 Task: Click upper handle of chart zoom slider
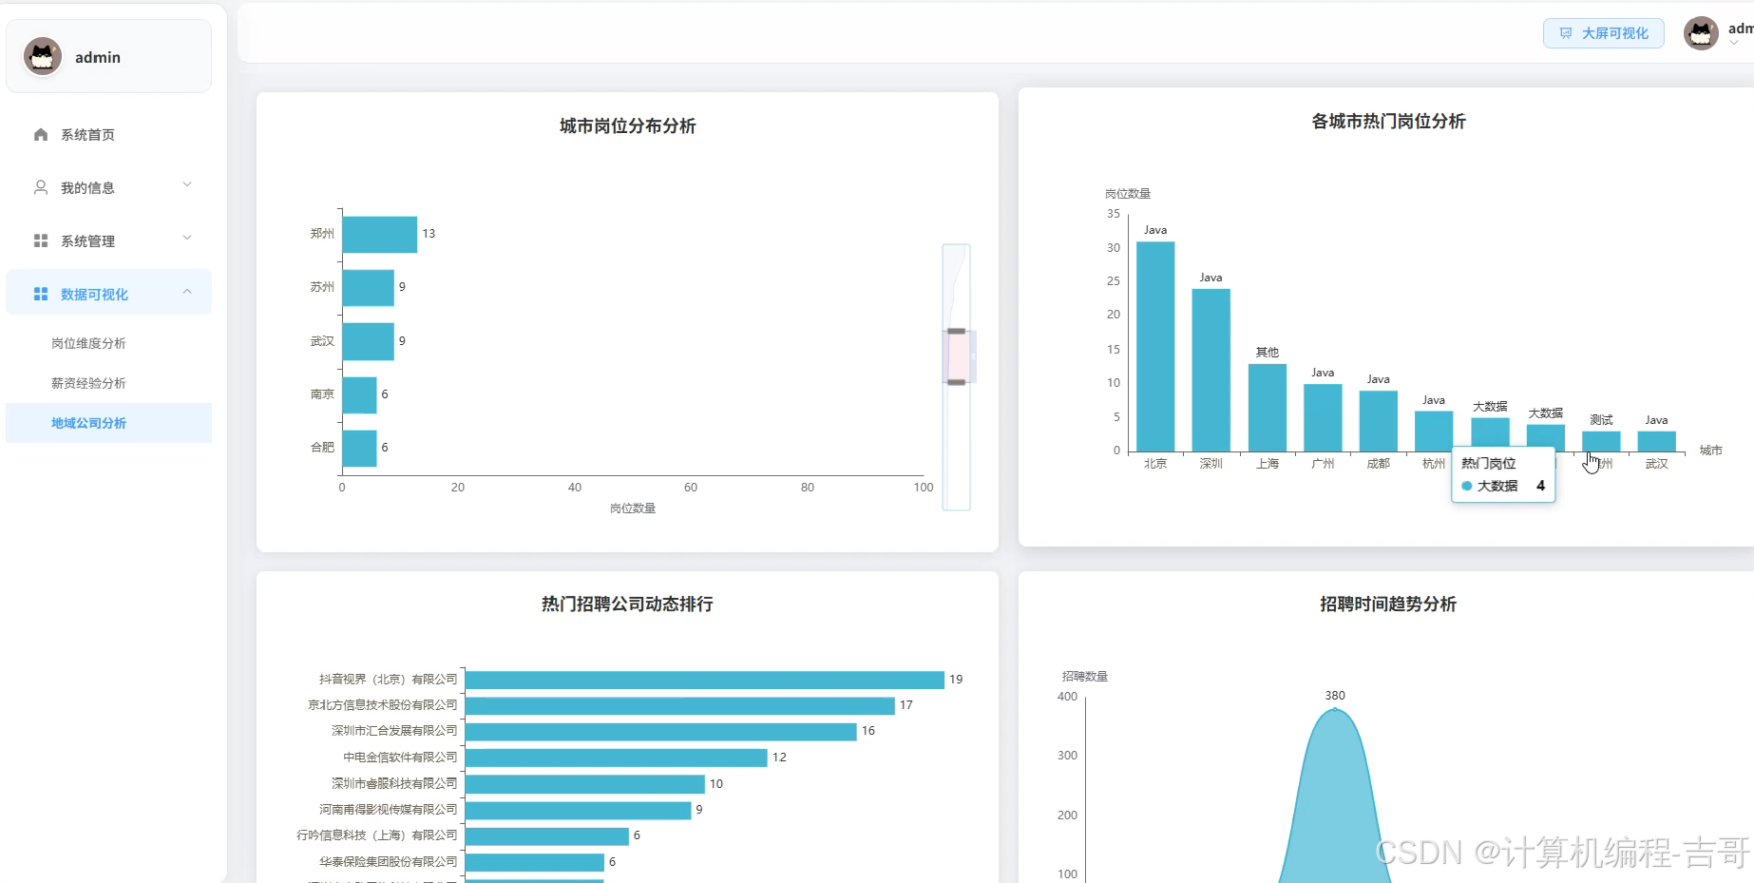point(957,331)
